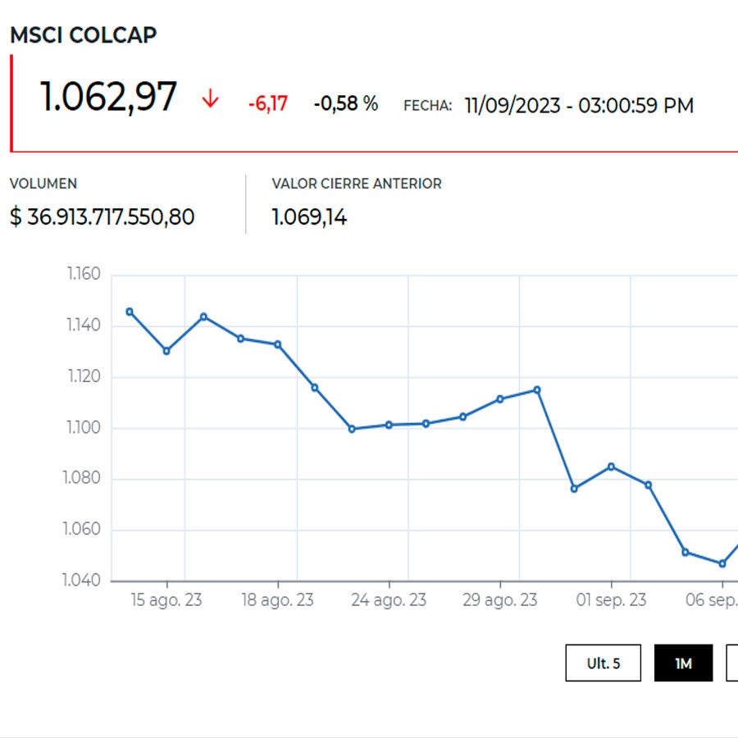Click the partially visible period button at right edge
Screen dimensions: 738x738
[734, 663]
